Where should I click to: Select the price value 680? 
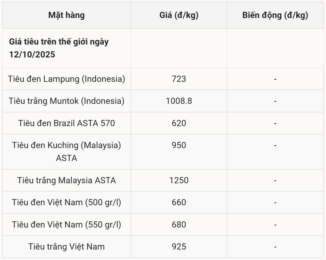tap(179, 225)
